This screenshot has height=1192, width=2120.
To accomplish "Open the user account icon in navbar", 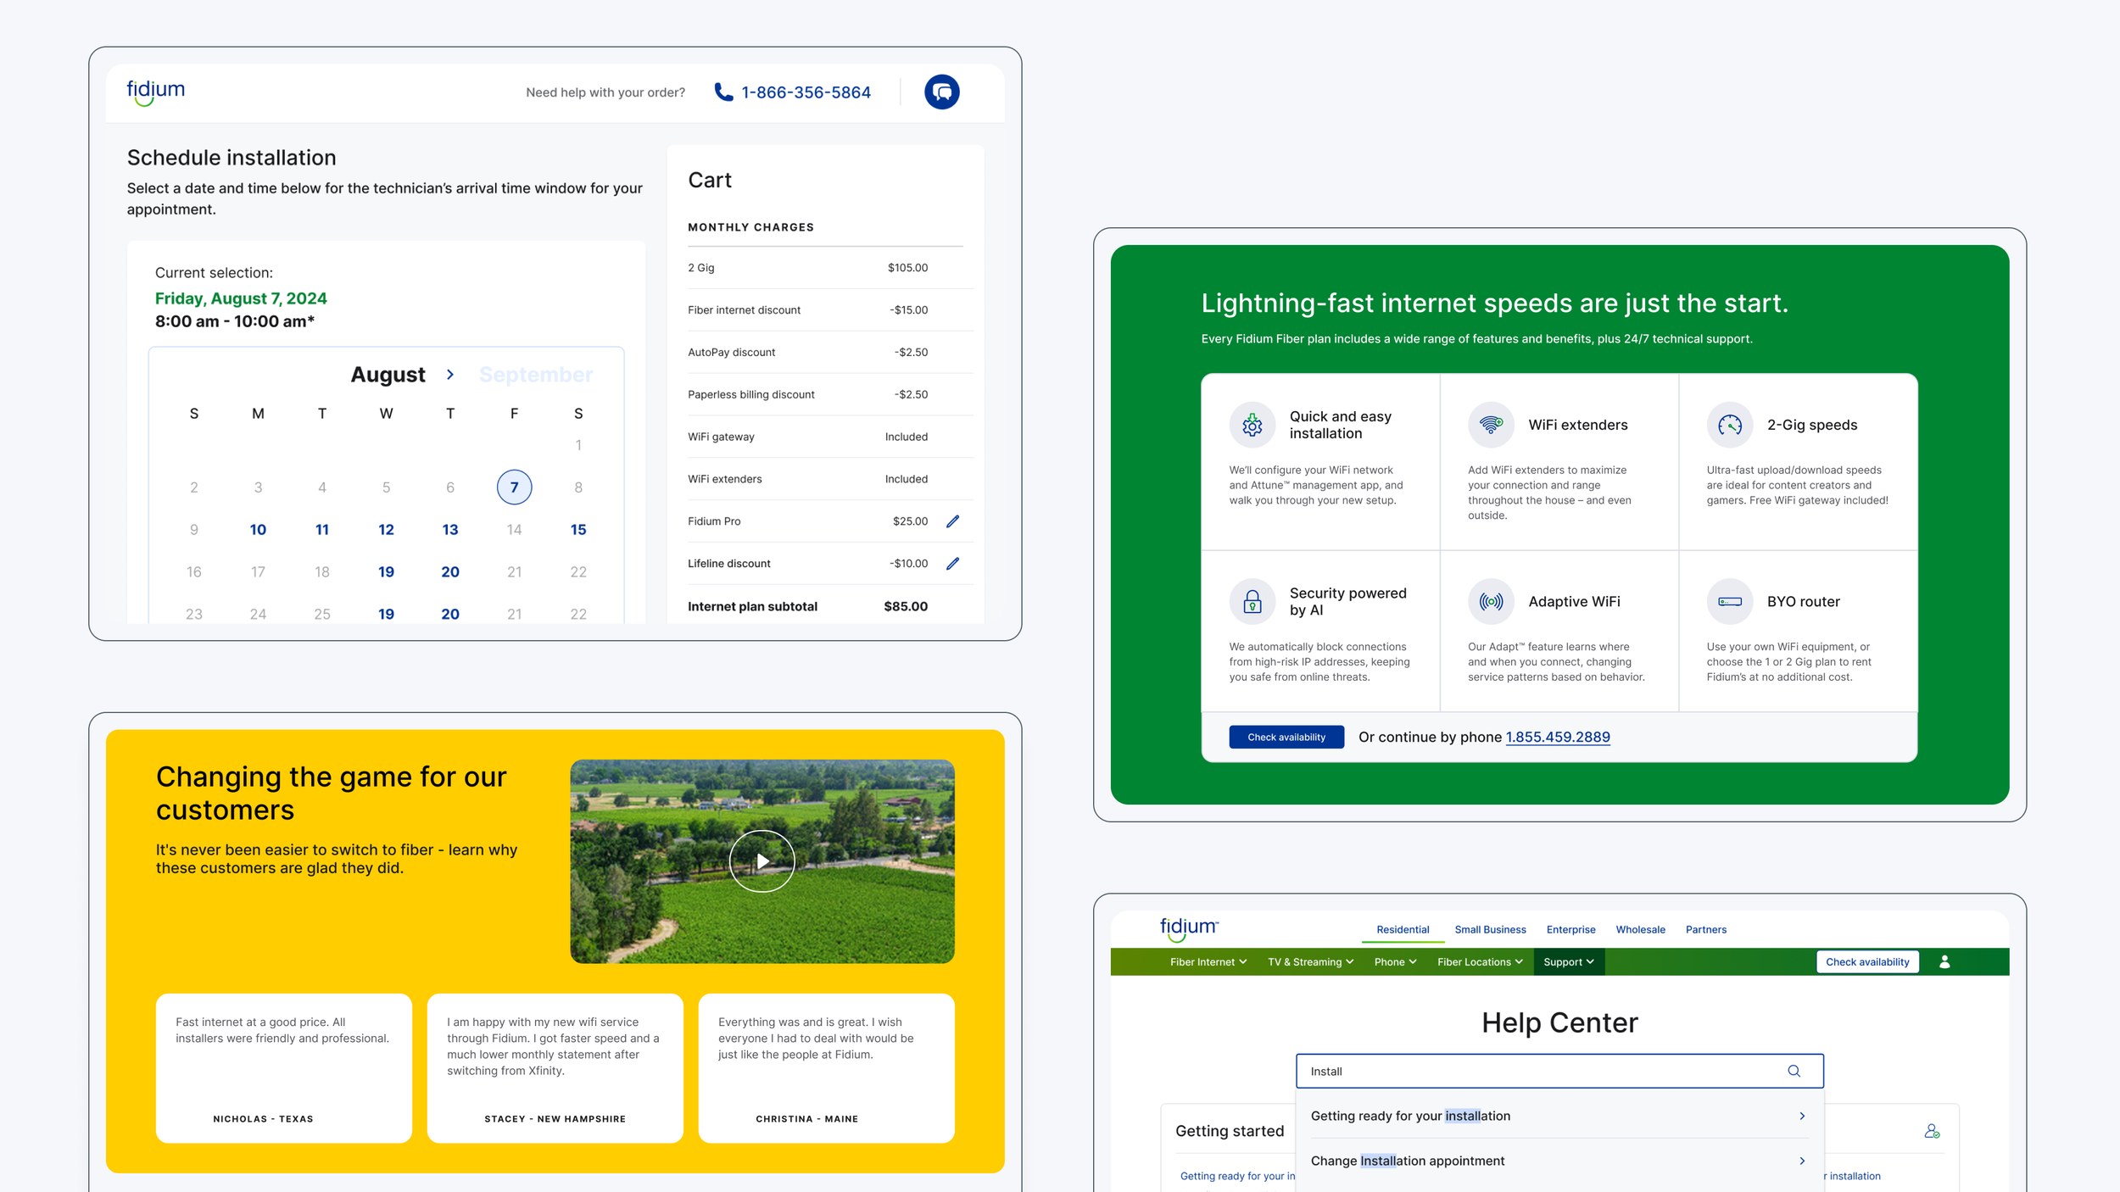I will tap(1944, 961).
